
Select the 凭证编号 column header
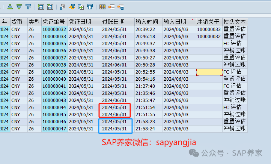coord(55,22)
